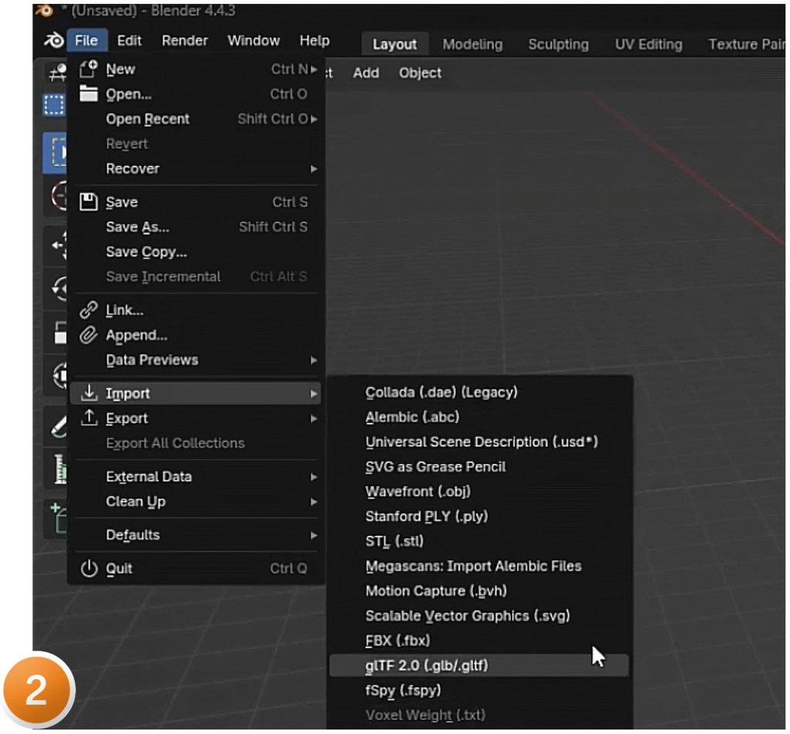
Task: Choose Wavefront (.obj) import
Action: 478,492
